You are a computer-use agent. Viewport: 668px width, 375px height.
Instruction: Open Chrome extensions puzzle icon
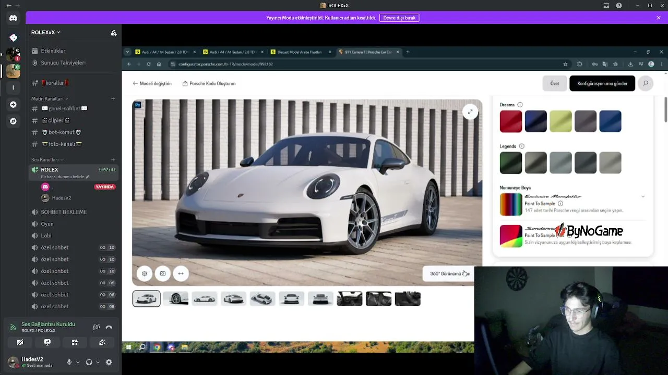pyautogui.click(x=580, y=64)
